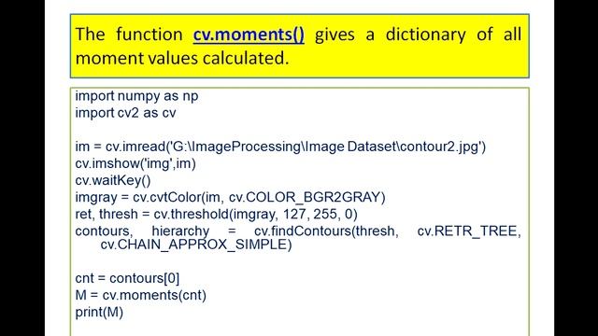598x336 pixels.
Task: Click the 'import numpy as np' code line
Action: [136, 96]
